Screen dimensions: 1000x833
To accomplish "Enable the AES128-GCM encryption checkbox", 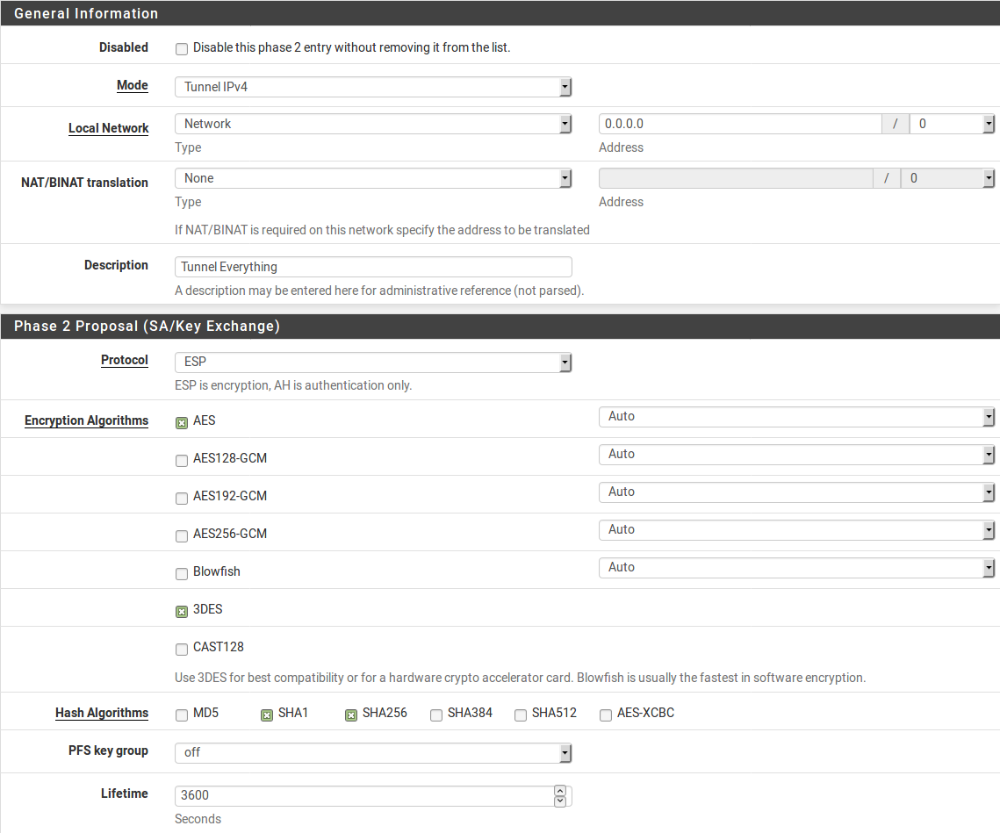I will click(182, 460).
